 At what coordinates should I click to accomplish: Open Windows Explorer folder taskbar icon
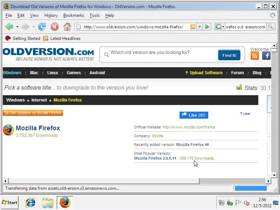click(48, 203)
